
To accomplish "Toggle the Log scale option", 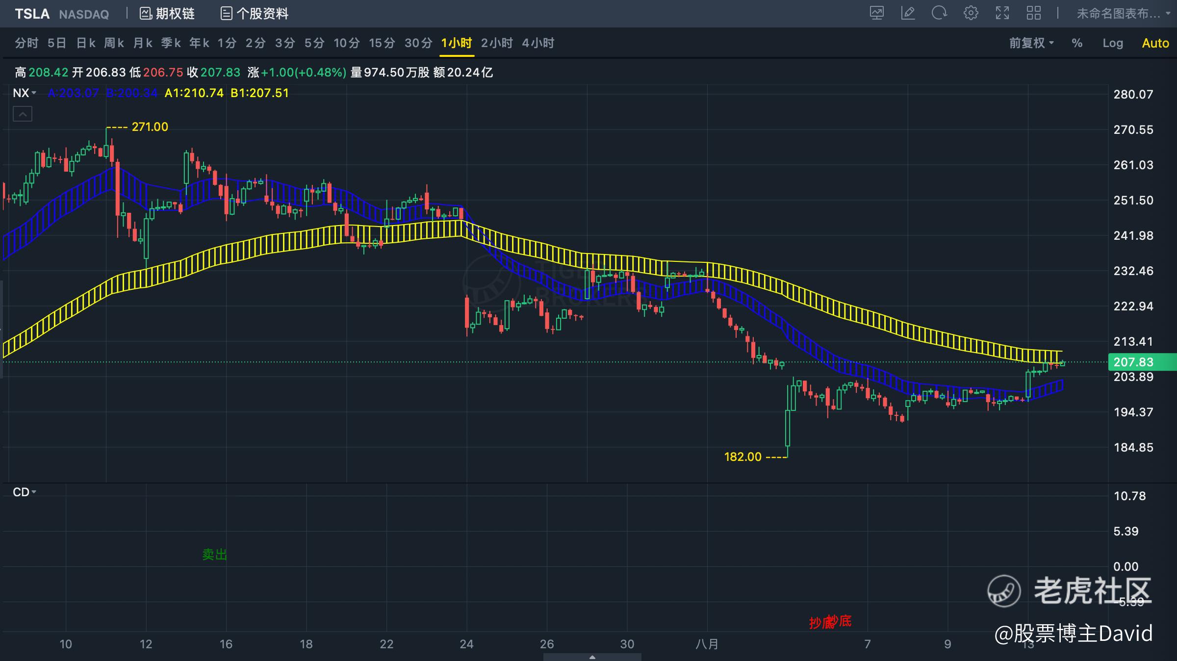I will click(1112, 43).
